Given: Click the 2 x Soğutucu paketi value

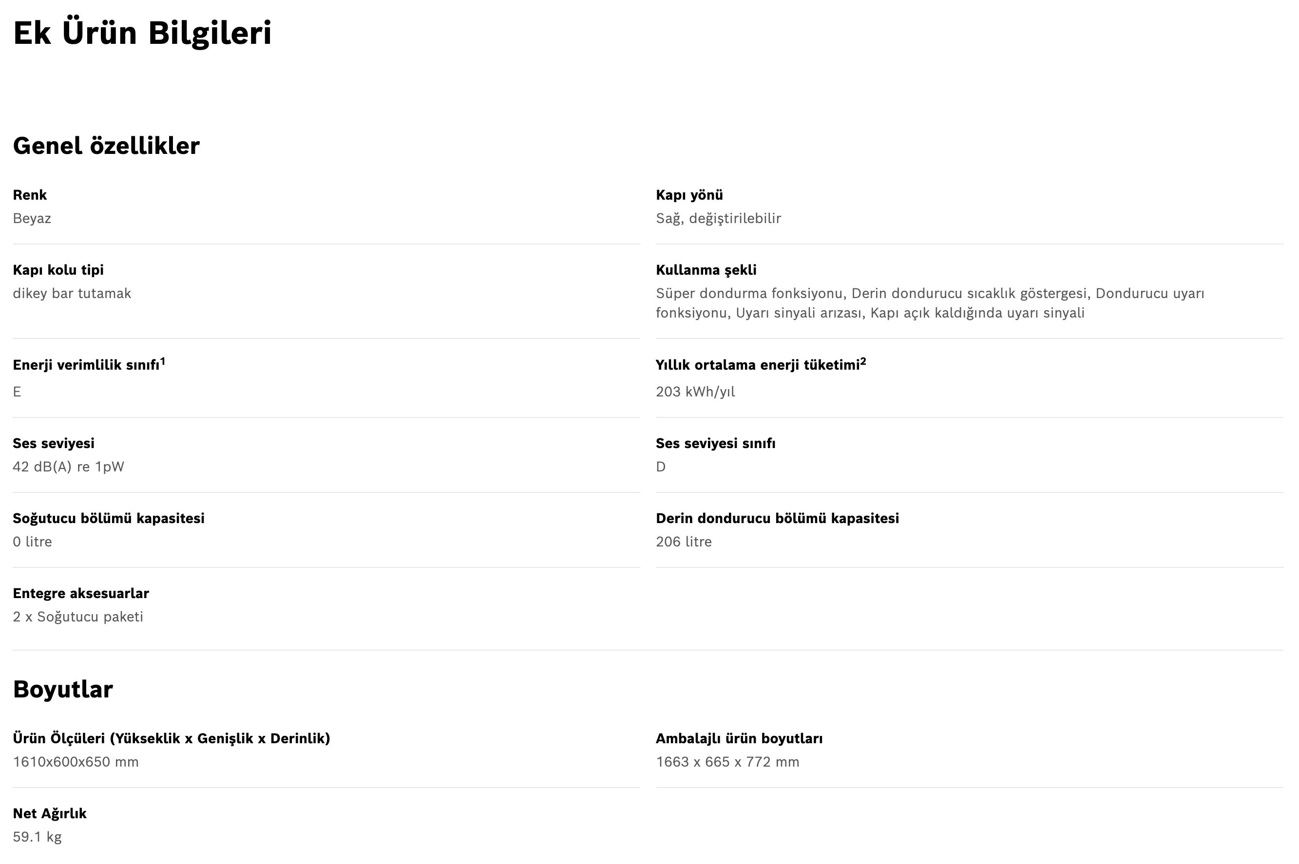Looking at the screenshot, I should tap(77, 617).
